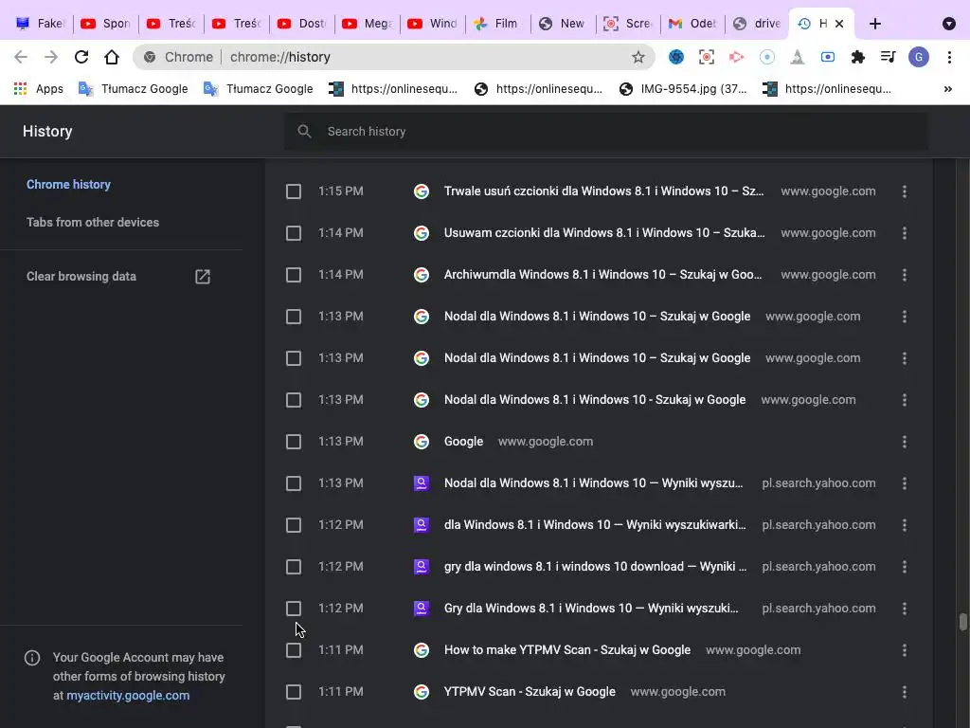Open more actions for Archiwumdla entry
The image size is (970, 728).
tap(905, 275)
